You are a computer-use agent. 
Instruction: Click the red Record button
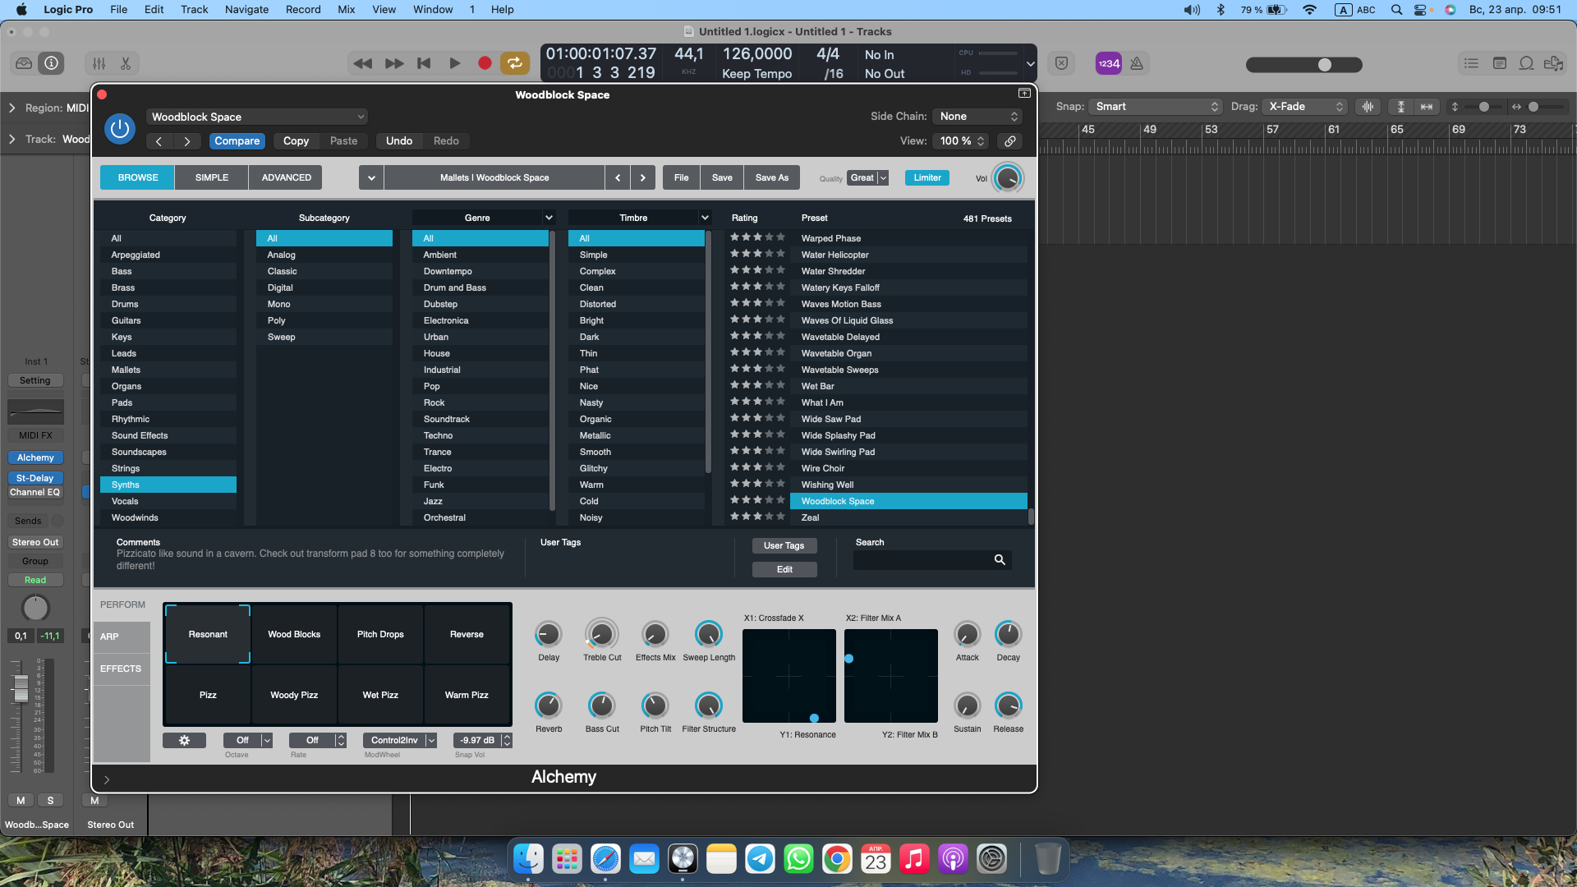485,63
